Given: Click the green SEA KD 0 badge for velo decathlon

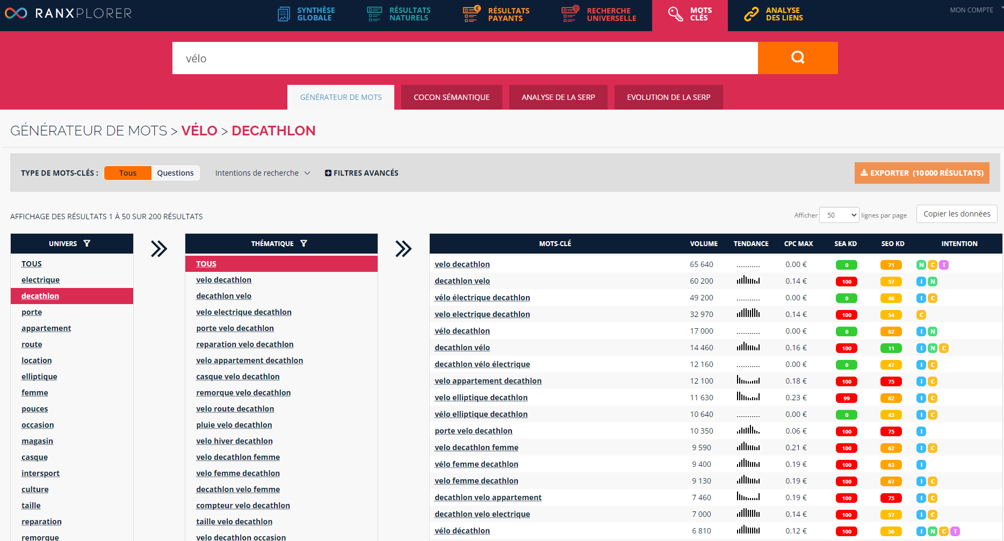Looking at the screenshot, I should pos(847,265).
